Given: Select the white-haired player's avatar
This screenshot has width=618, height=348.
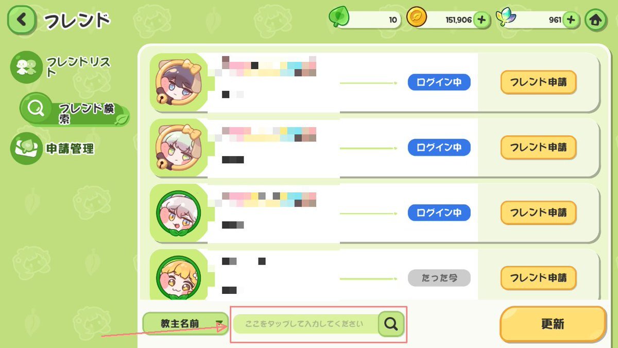Looking at the screenshot, I should click(x=178, y=213).
